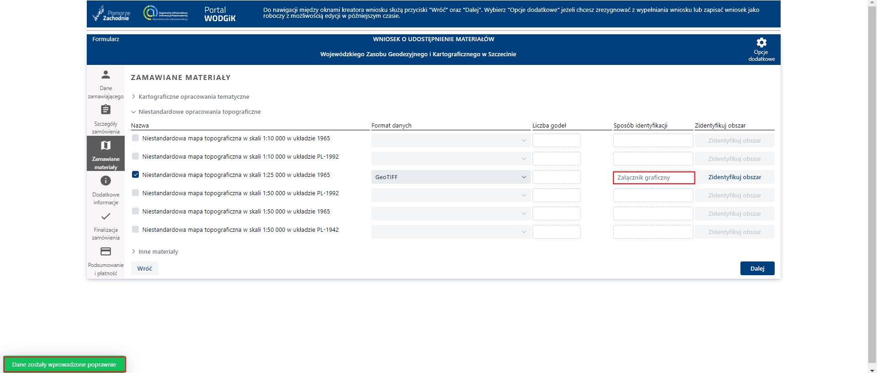Click the Wróć button
Screen dimensions: 877x373
pyautogui.click(x=144, y=268)
